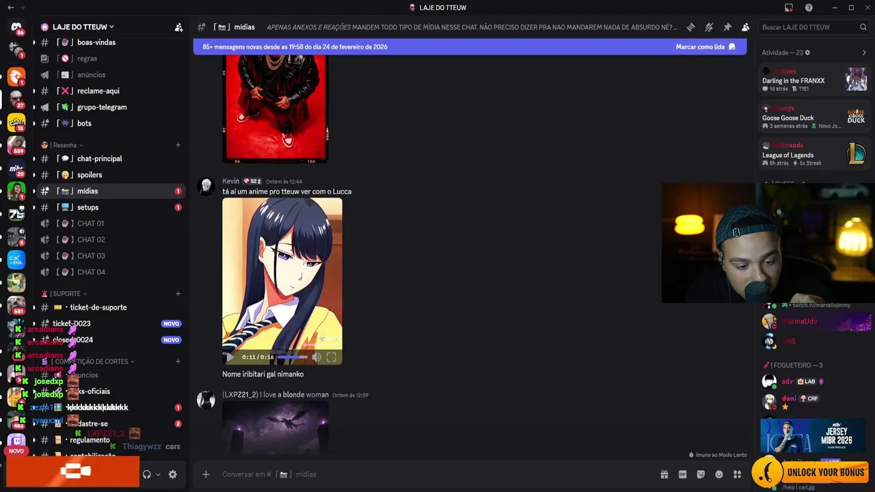Open the grupo-telegram channel

pyautogui.click(x=111, y=107)
